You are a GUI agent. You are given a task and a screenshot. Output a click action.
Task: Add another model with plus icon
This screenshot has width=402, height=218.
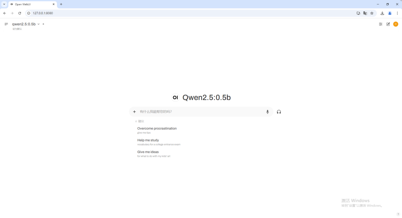(x=43, y=24)
